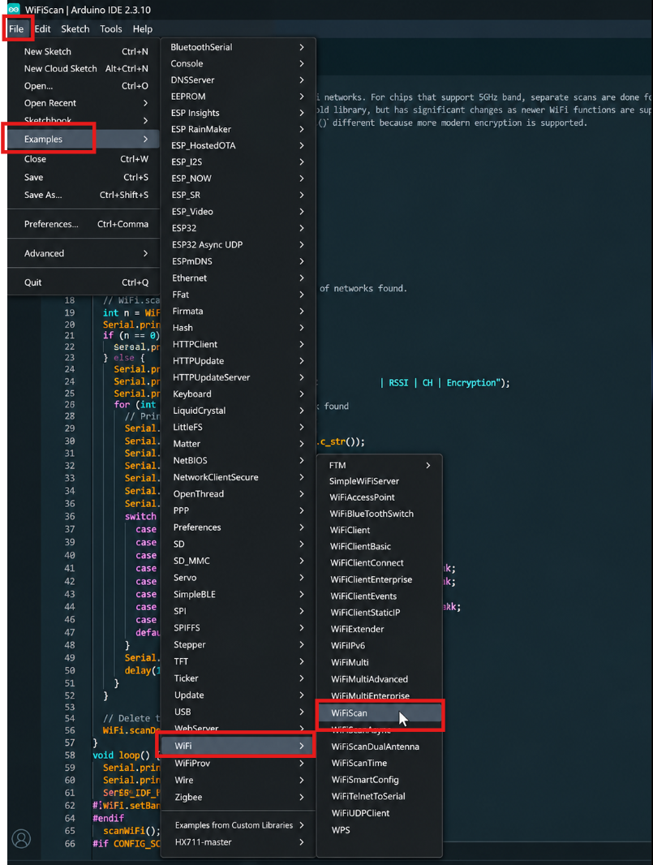Expand SD_MMC examples
This screenshot has width=653, height=865.
[238, 561]
